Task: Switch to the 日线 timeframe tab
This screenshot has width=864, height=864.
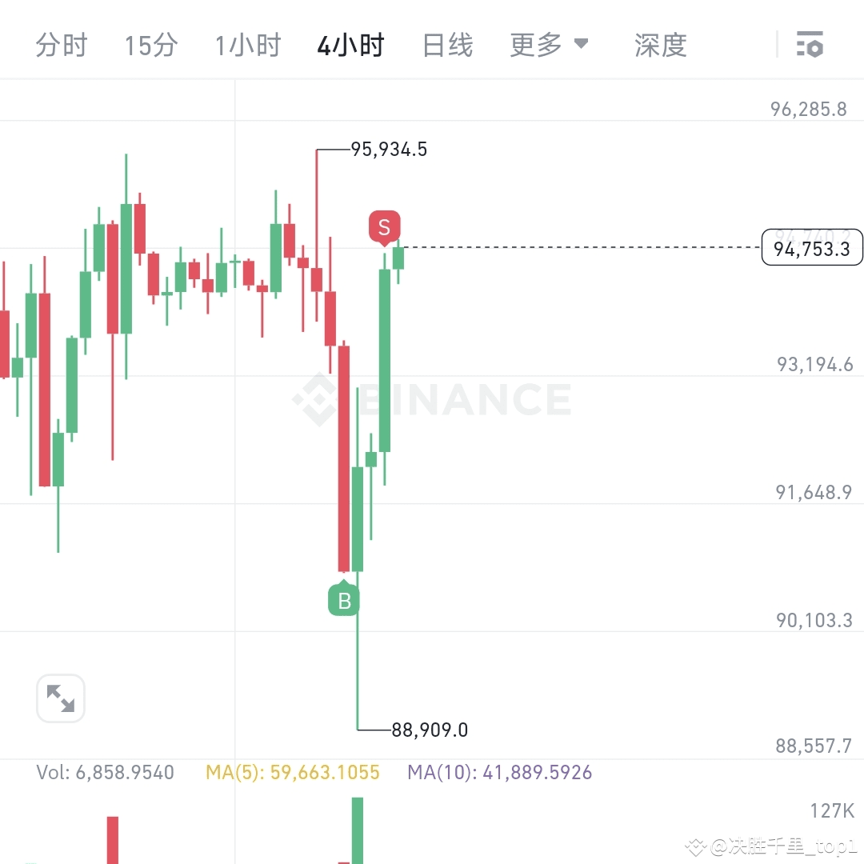Action: coord(447,45)
